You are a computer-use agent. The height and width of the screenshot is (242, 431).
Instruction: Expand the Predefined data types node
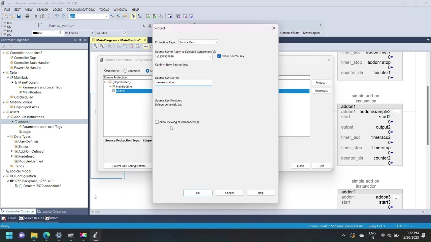pyautogui.click(x=12, y=156)
